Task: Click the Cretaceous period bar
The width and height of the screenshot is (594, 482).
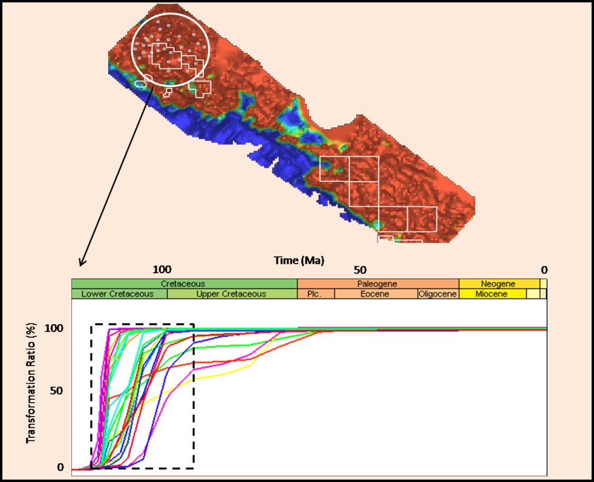Action: tap(184, 284)
